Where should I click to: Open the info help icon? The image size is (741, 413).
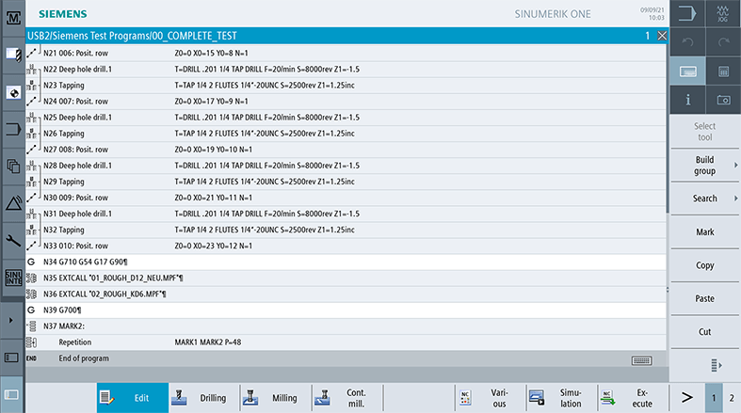click(x=687, y=100)
